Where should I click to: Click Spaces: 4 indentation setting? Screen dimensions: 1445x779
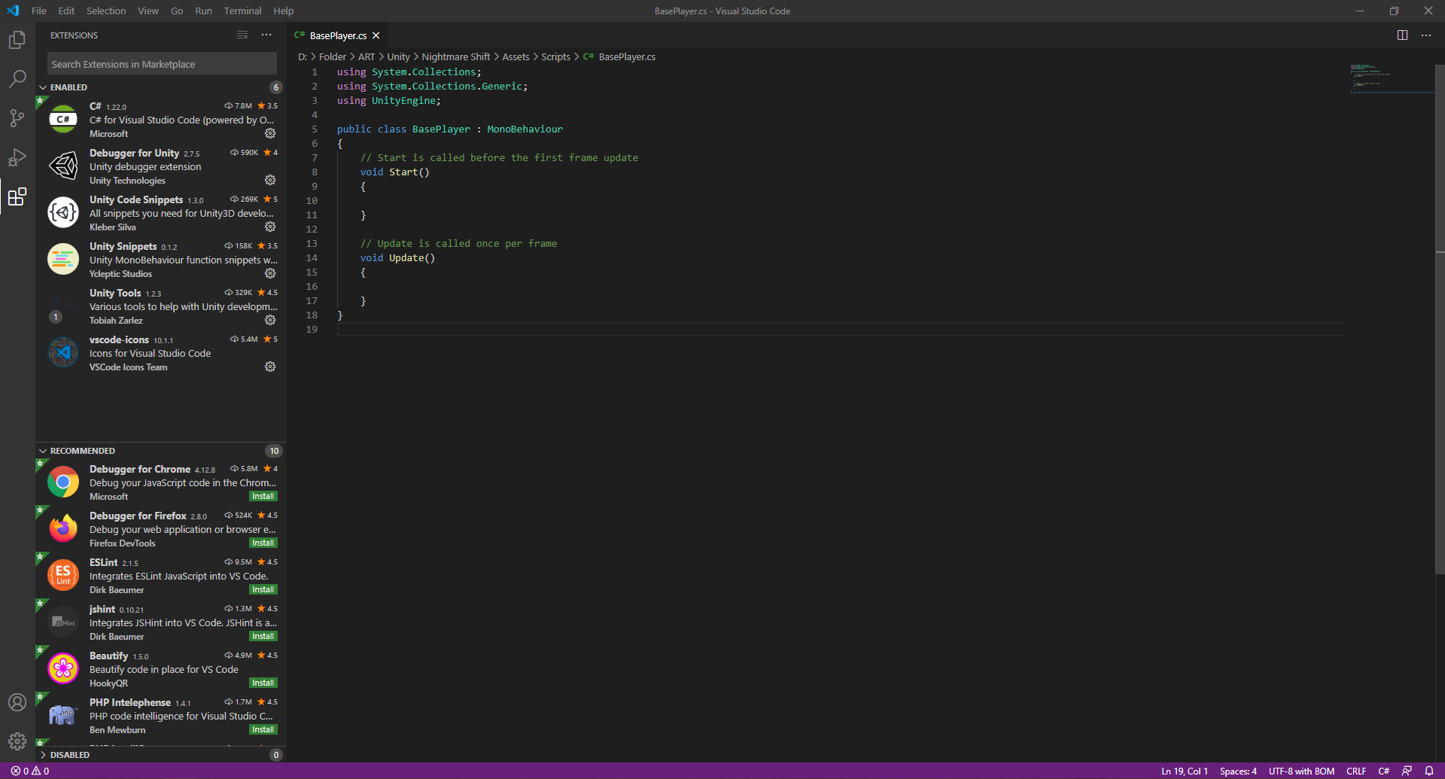point(1238,771)
